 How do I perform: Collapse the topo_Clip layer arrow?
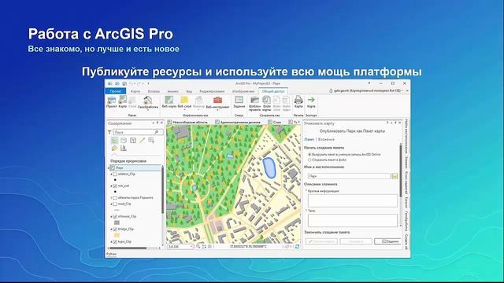click(x=112, y=242)
